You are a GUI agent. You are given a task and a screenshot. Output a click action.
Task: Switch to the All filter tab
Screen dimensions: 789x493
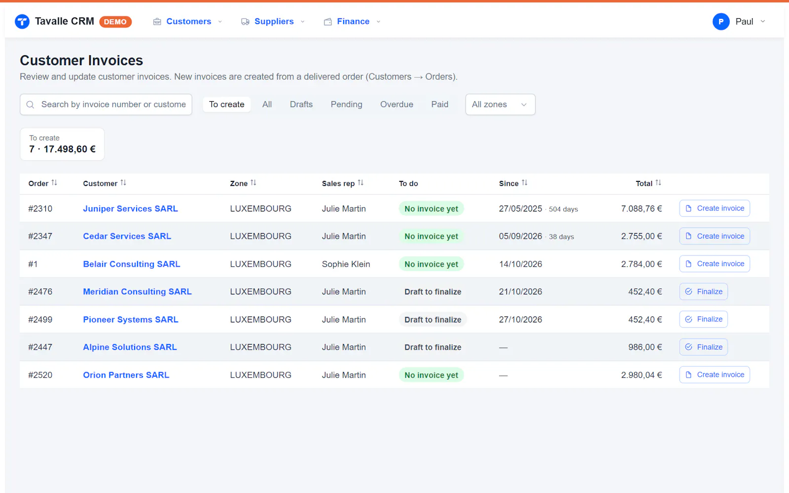267,105
